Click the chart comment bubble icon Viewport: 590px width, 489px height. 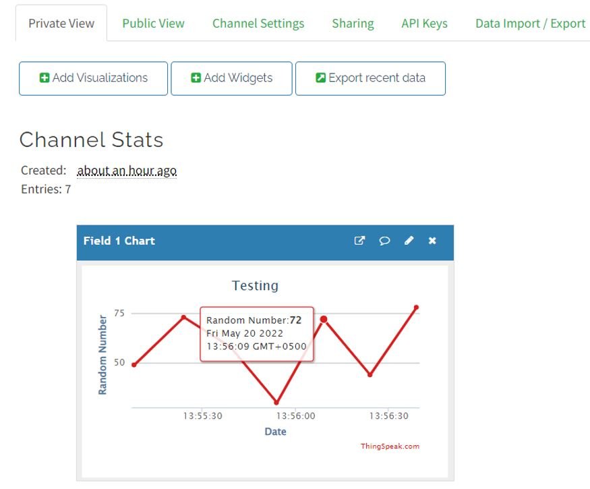tap(384, 241)
